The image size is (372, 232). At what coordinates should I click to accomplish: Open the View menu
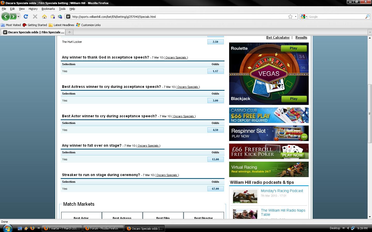[22, 9]
